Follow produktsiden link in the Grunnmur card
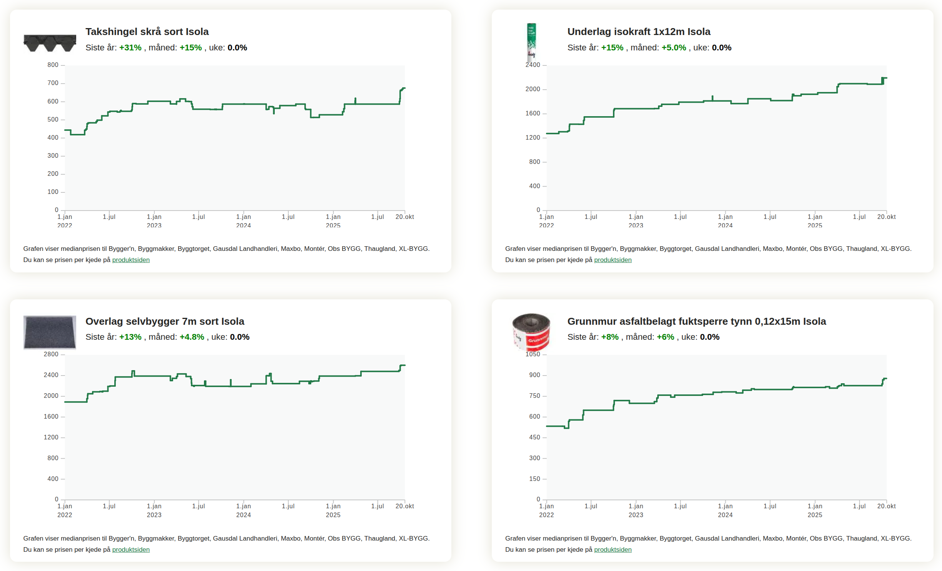Image resolution: width=942 pixels, height=571 pixels. pos(613,549)
